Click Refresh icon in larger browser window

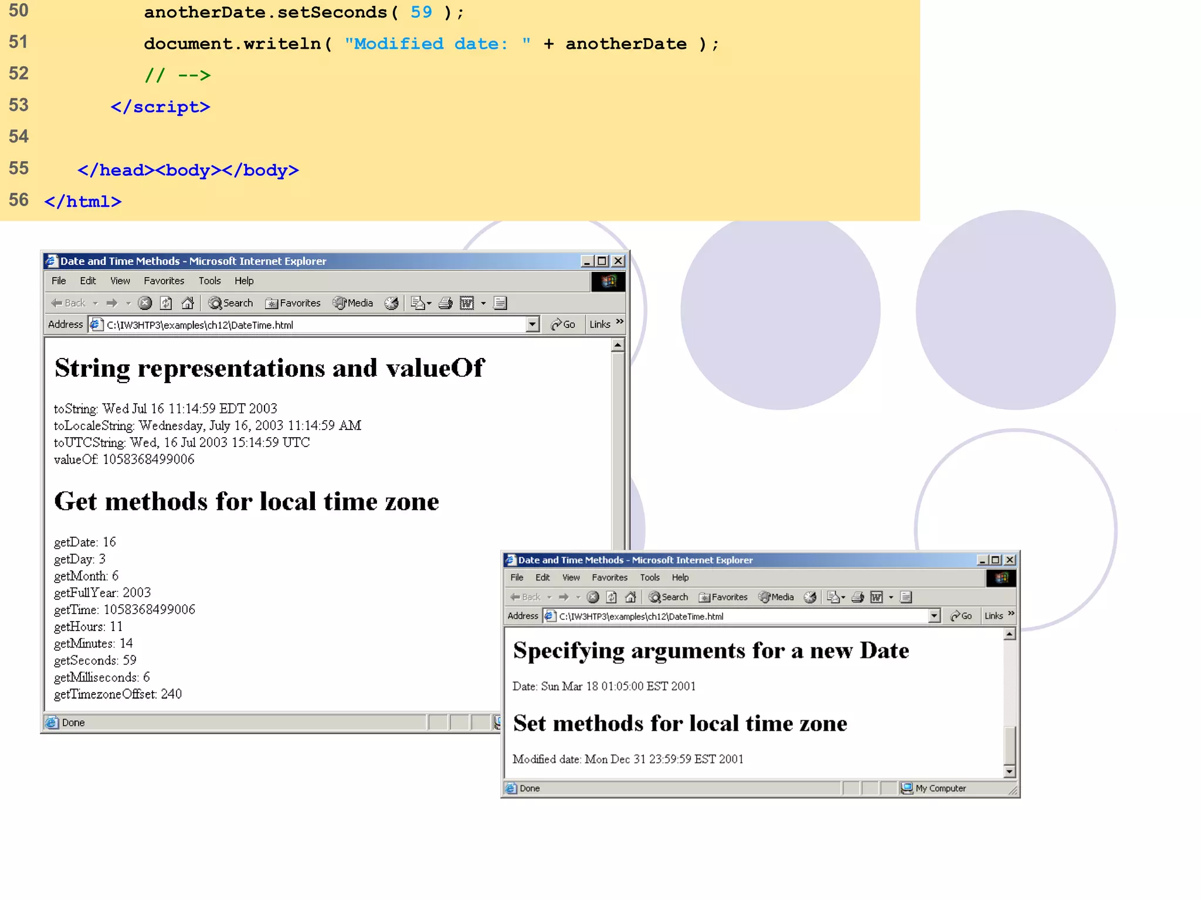(x=166, y=303)
